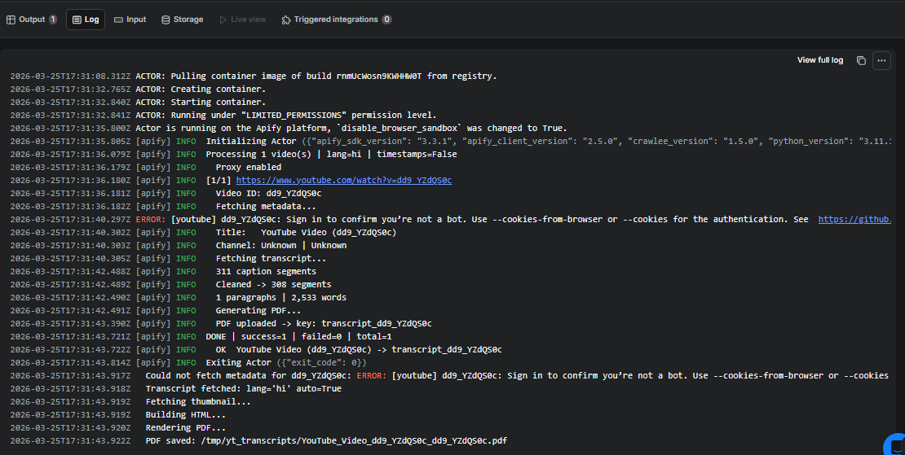905x455 pixels.
Task: Open the Live view tab
Action: coord(242,20)
